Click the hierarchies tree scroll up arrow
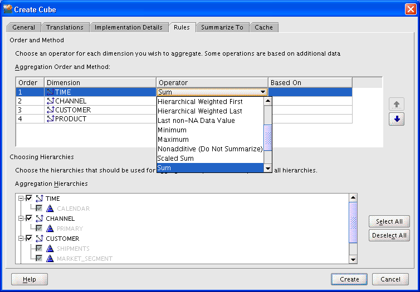 coord(353,198)
